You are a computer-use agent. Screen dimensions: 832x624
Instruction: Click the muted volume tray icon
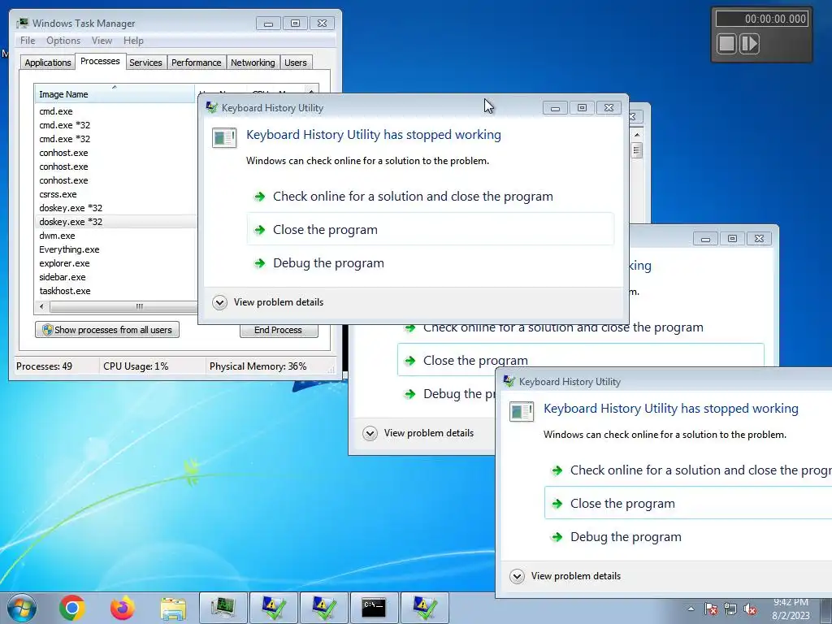point(750,609)
